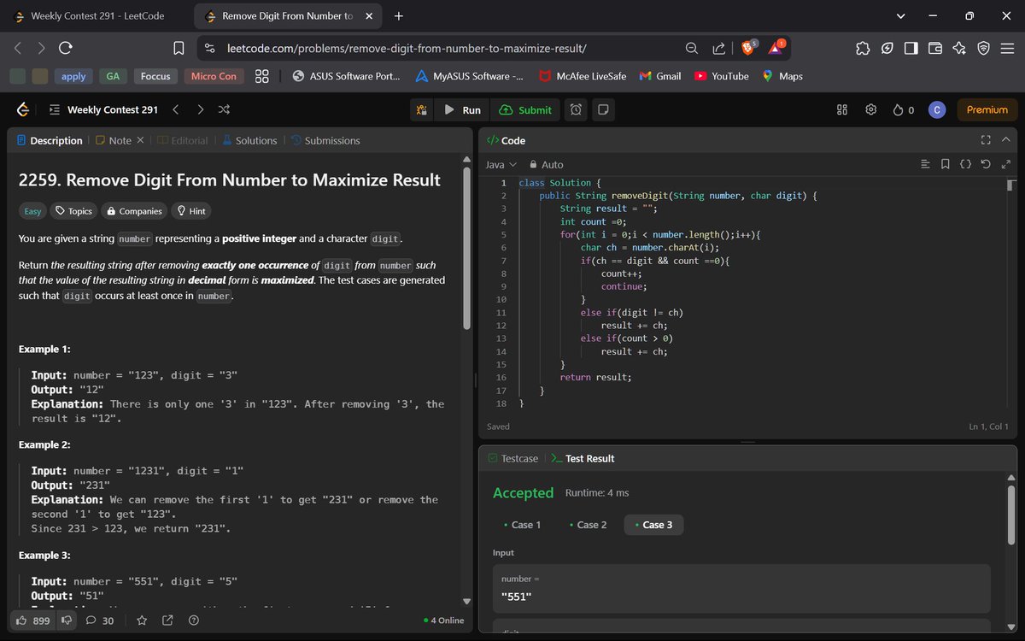Open the user profile avatar
1025x641 pixels.
click(x=937, y=109)
